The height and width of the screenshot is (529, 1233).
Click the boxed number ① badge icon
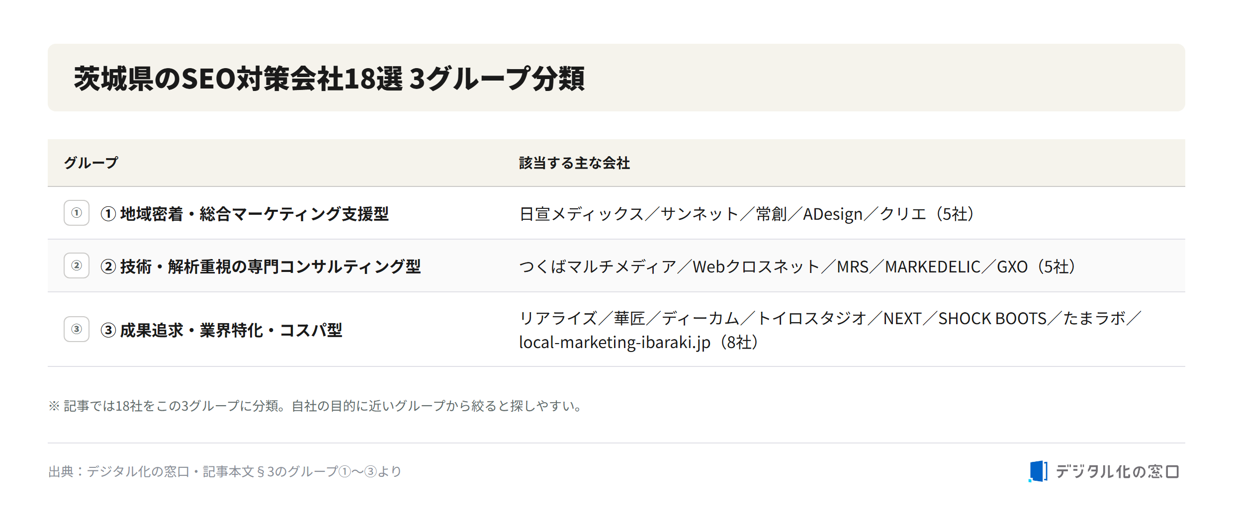click(77, 213)
